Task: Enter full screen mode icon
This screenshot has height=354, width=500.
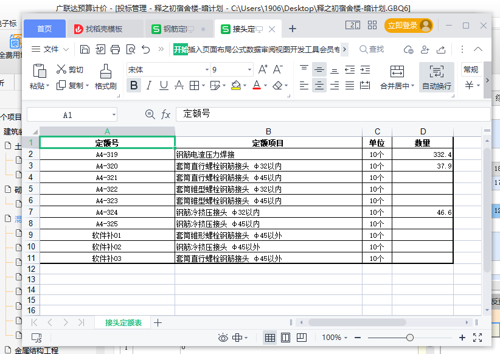Action: tap(477, 338)
